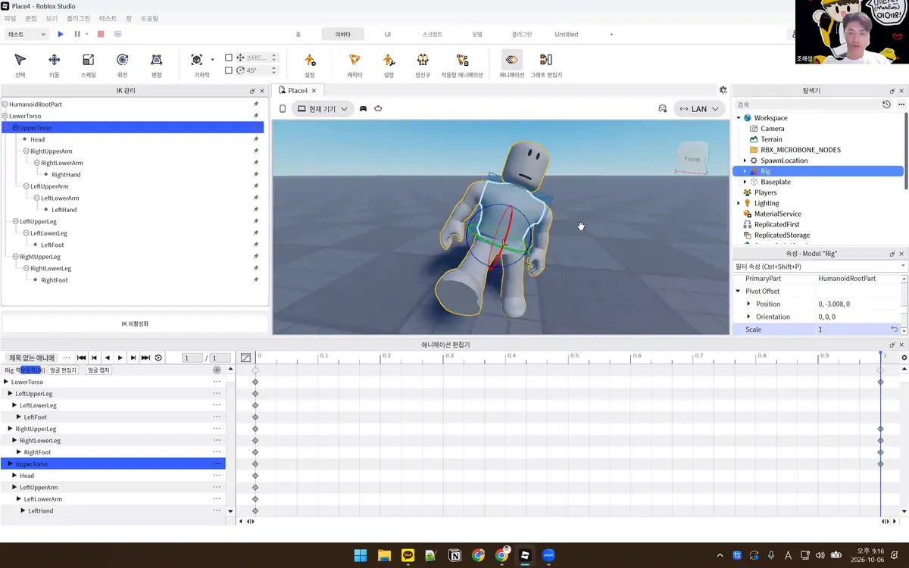Add a track with the plus button

217,370
